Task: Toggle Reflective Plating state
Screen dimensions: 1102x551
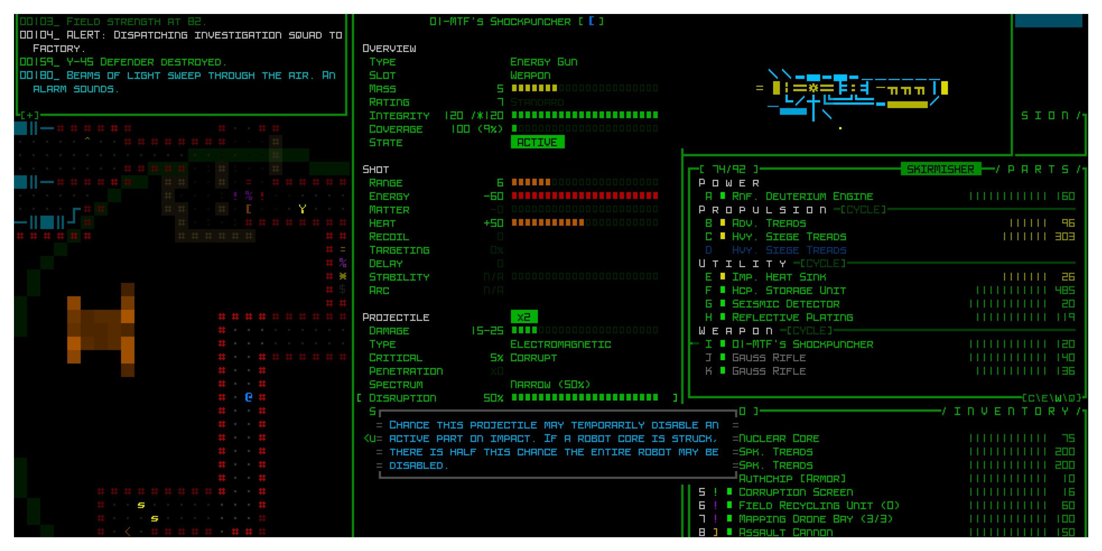Action: click(723, 317)
